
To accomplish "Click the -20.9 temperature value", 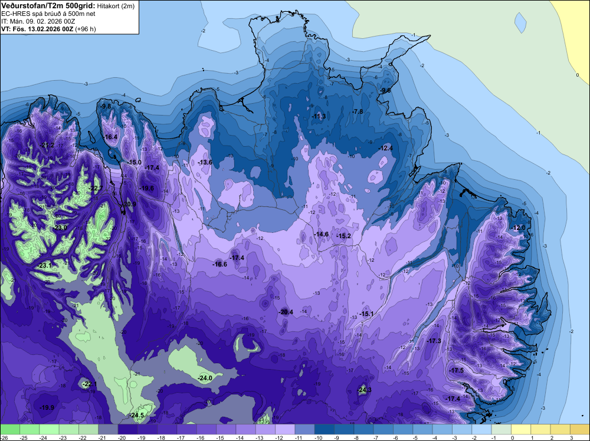I will coord(129,204).
